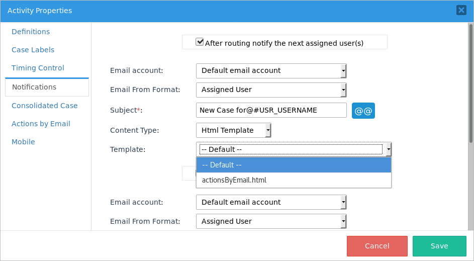
Task: Open the first Email account dropdown
Action: tap(271, 71)
